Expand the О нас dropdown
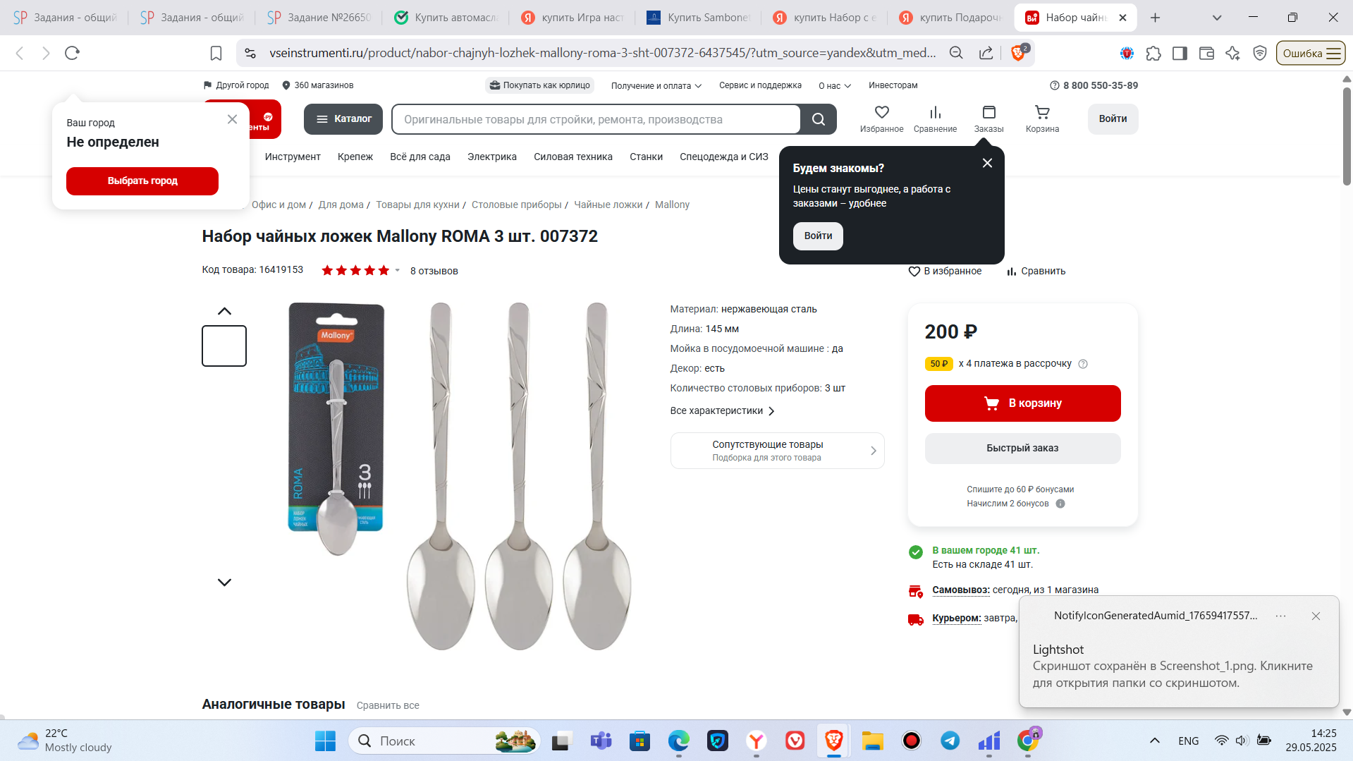This screenshot has width=1353, height=761. click(x=835, y=85)
